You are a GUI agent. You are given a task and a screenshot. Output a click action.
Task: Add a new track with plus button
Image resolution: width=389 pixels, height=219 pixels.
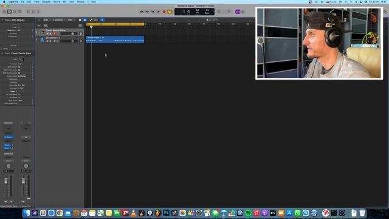pyautogui.click(x=39, y=26)
